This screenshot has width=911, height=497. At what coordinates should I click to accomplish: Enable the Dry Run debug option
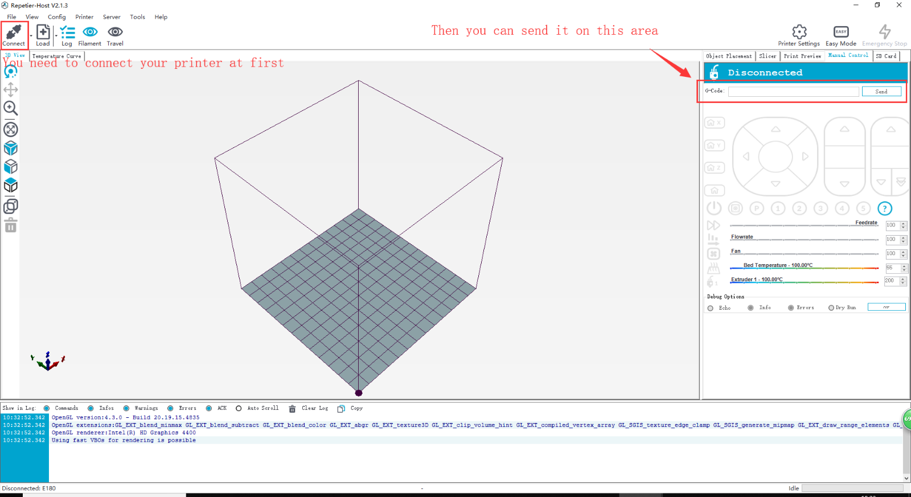pos(831,308)
